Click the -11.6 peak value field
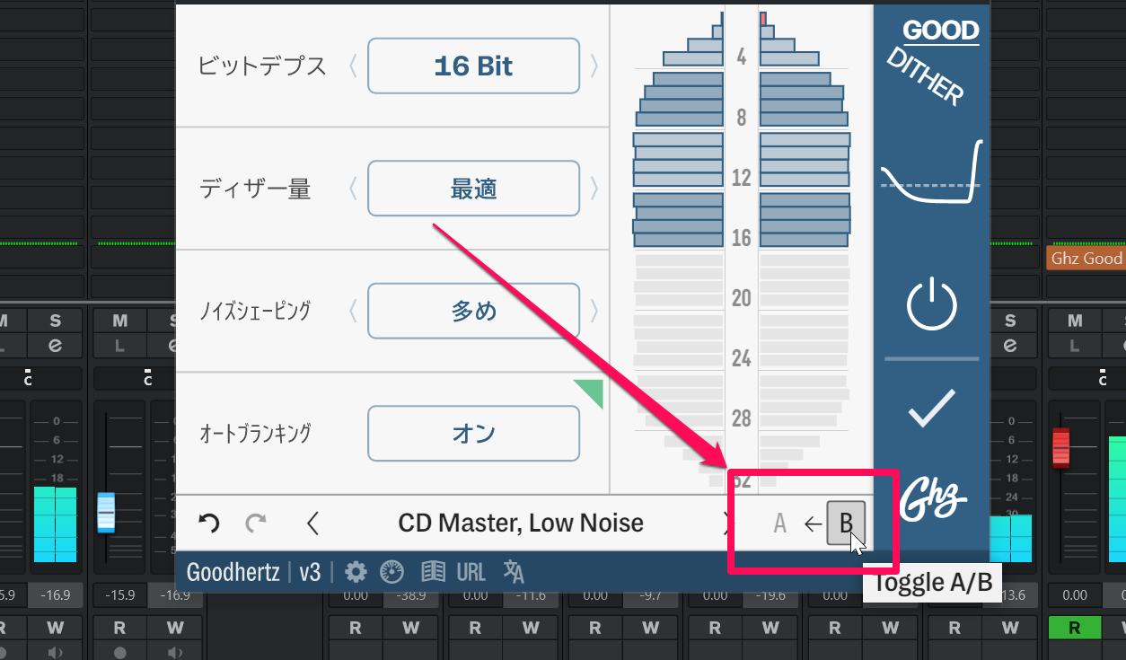Image resolution: width=1126 pixels, height=660 pixels. pos(532,595)
